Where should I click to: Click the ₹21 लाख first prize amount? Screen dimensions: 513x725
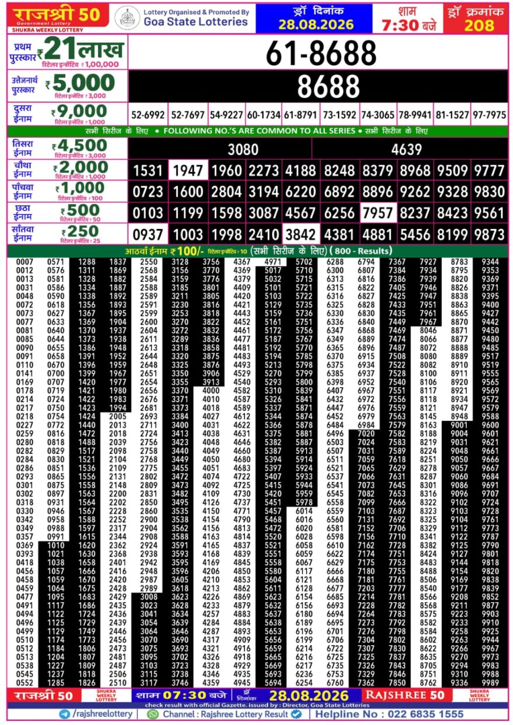81,49
